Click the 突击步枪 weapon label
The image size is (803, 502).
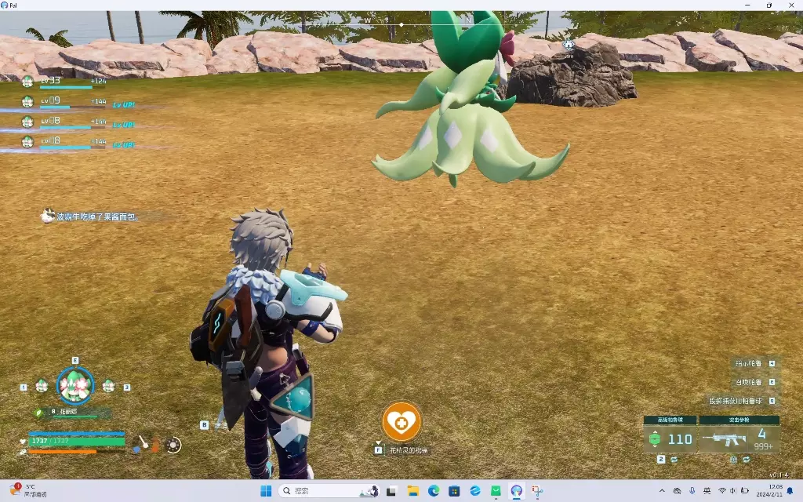pos(739,420)
